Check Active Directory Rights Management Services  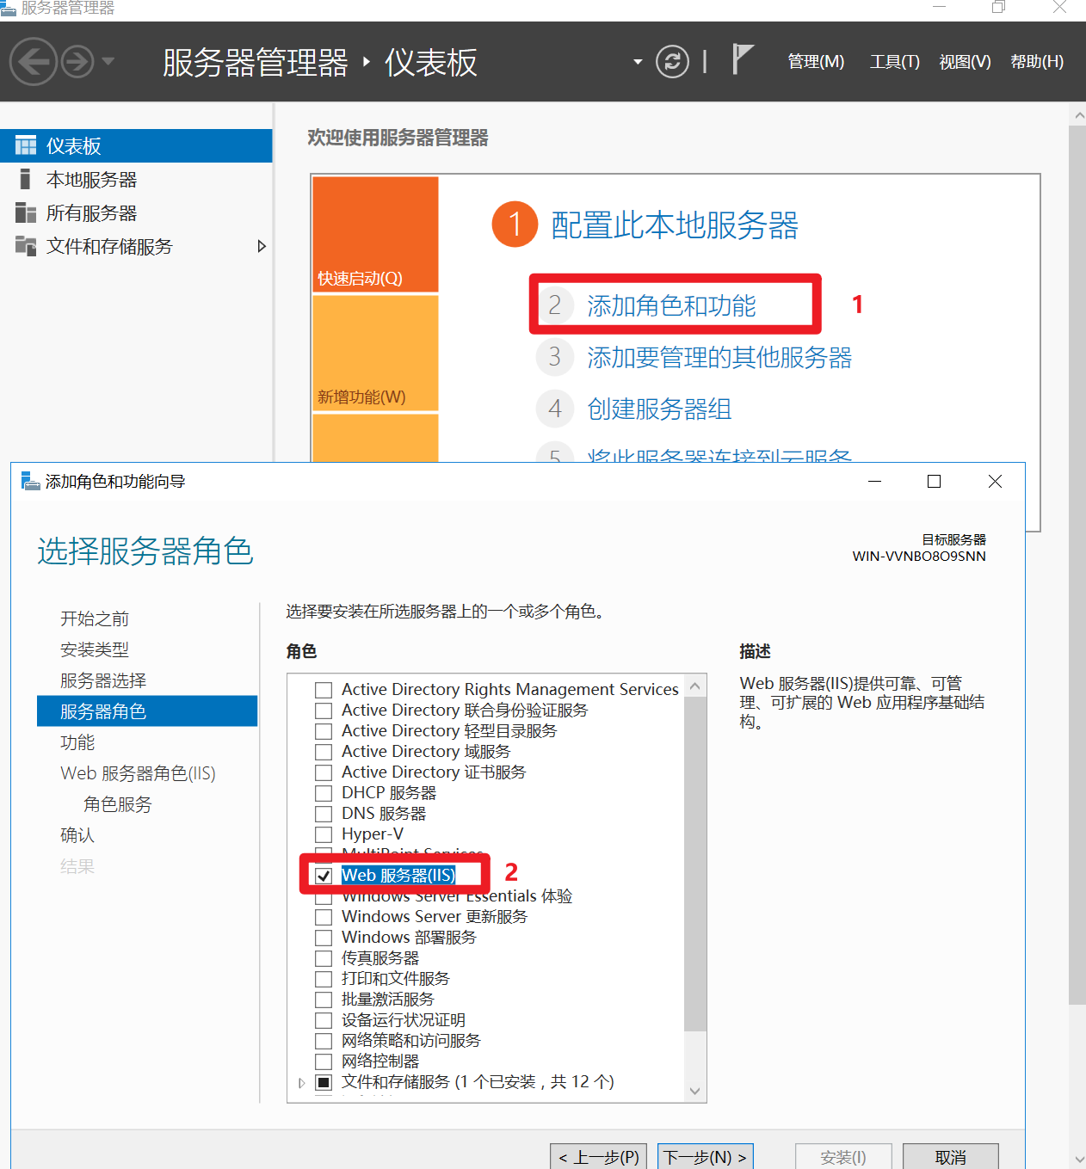pyautogui.click(x=324, y=690)
